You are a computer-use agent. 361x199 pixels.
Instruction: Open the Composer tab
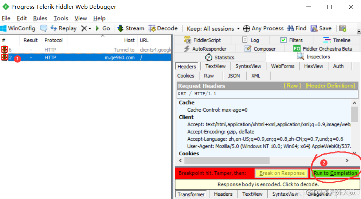point(260,49)
